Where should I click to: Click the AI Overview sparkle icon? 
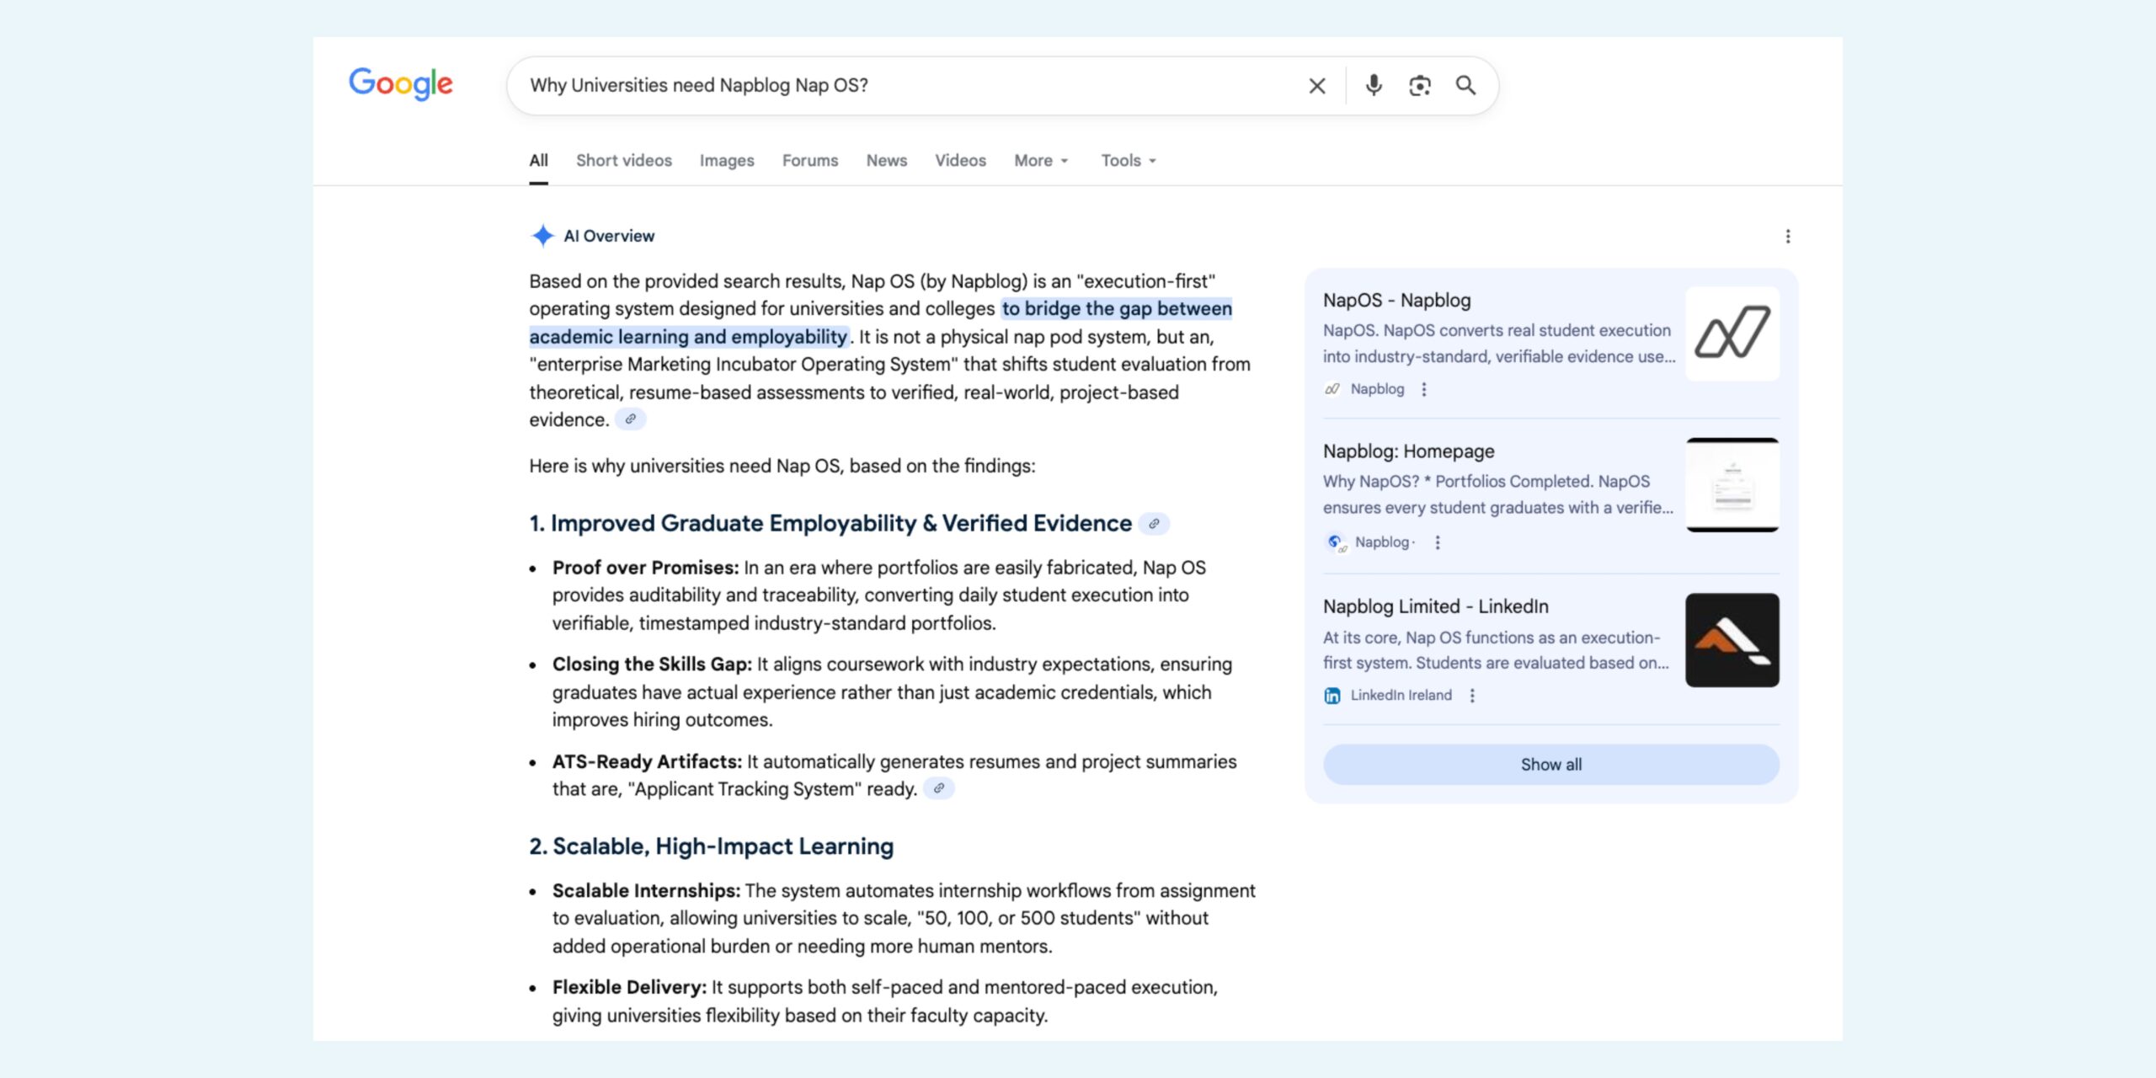tap(544, 235)
